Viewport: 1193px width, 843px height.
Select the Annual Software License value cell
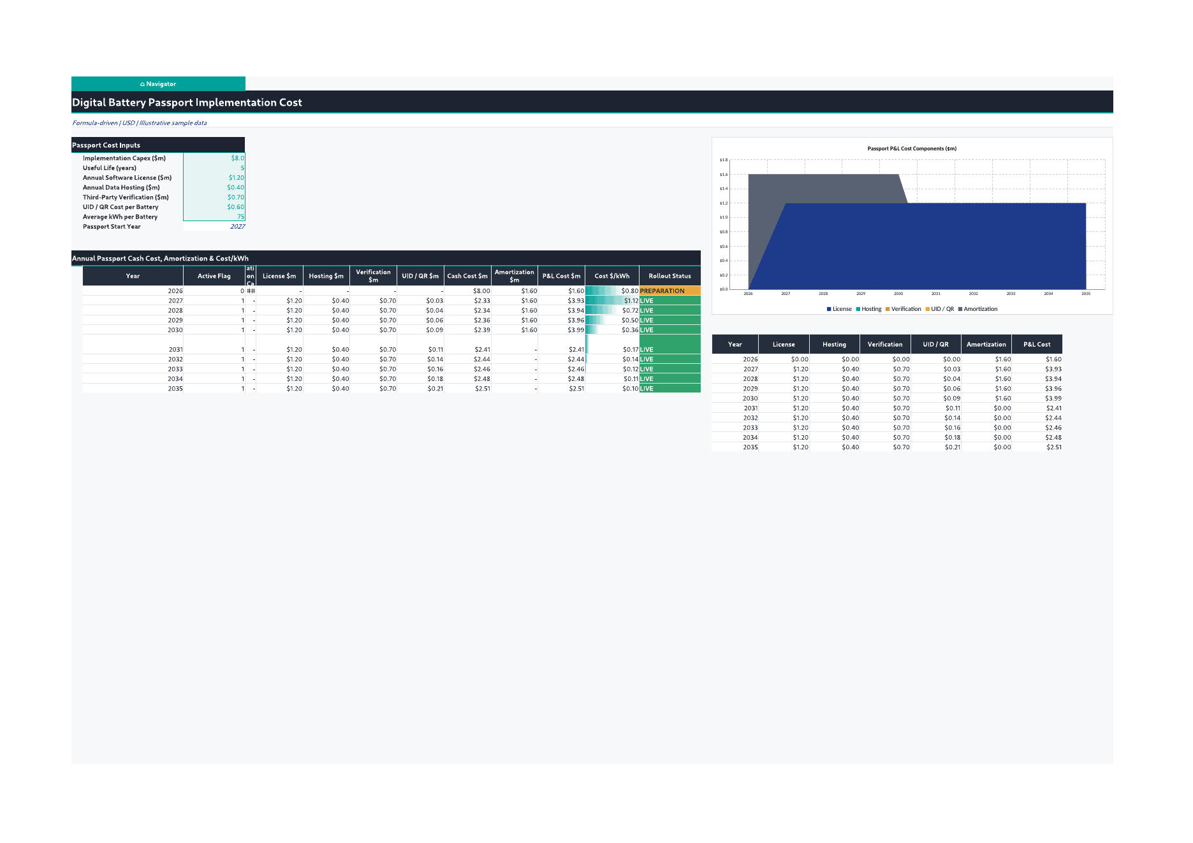(214, 178)
